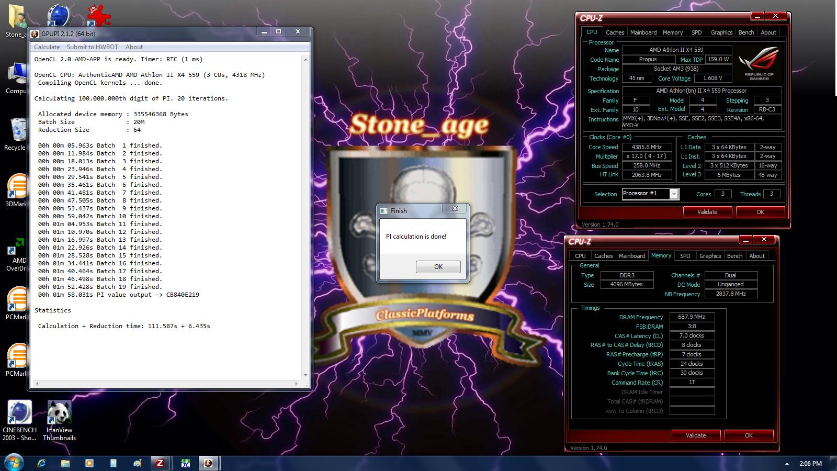This screenshot has width=837, height=471.
Task: Click GPUPI vertical scrollbar down arrow
Action: pos(306,375)
